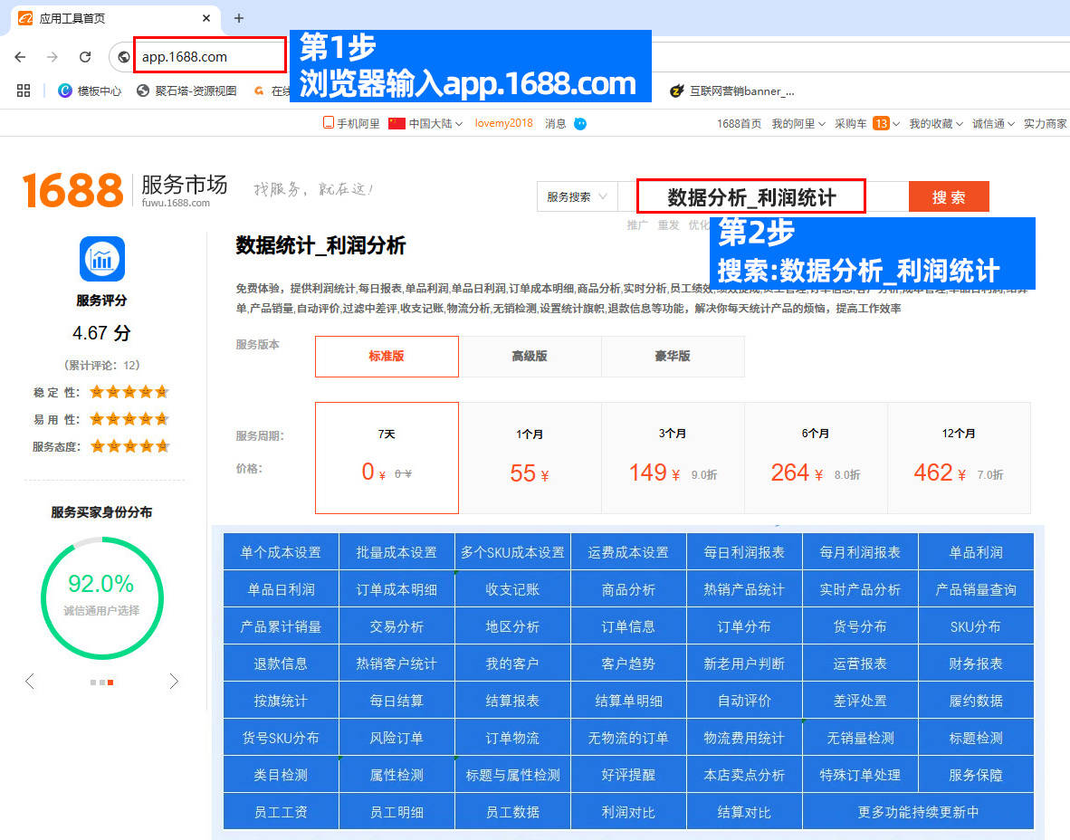Reload the page with refresh icon
Screen dimensions: 1070x840
point(85,56)
